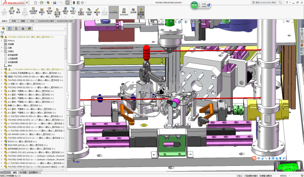This screenshot has height=177, width=304.
Task: Switch to the 布局 Layout ribbon tab
Action: pyautogui.click(x=14, y=21)
